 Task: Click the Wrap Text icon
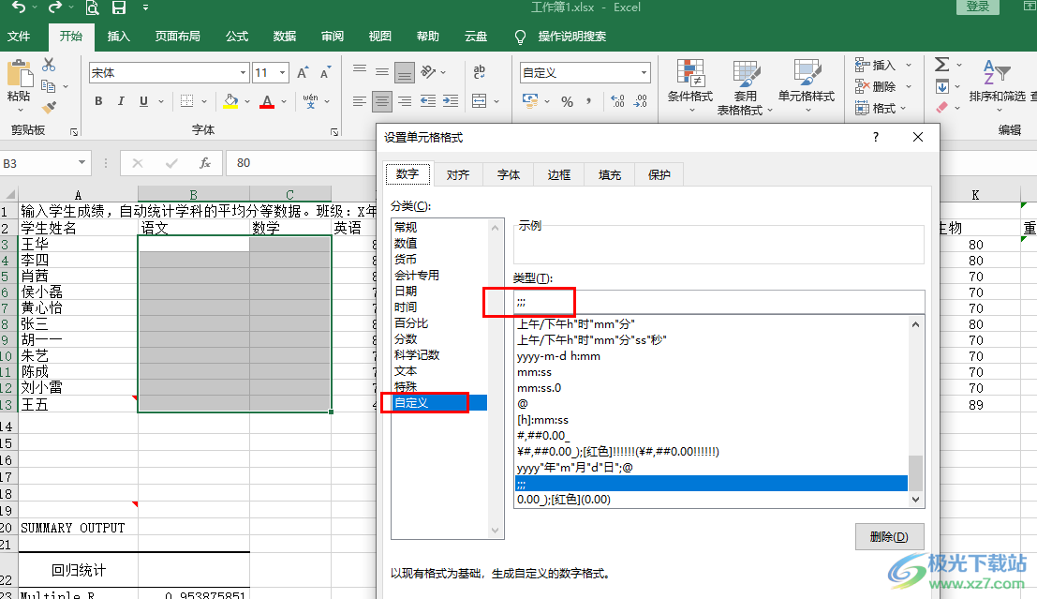480,71
